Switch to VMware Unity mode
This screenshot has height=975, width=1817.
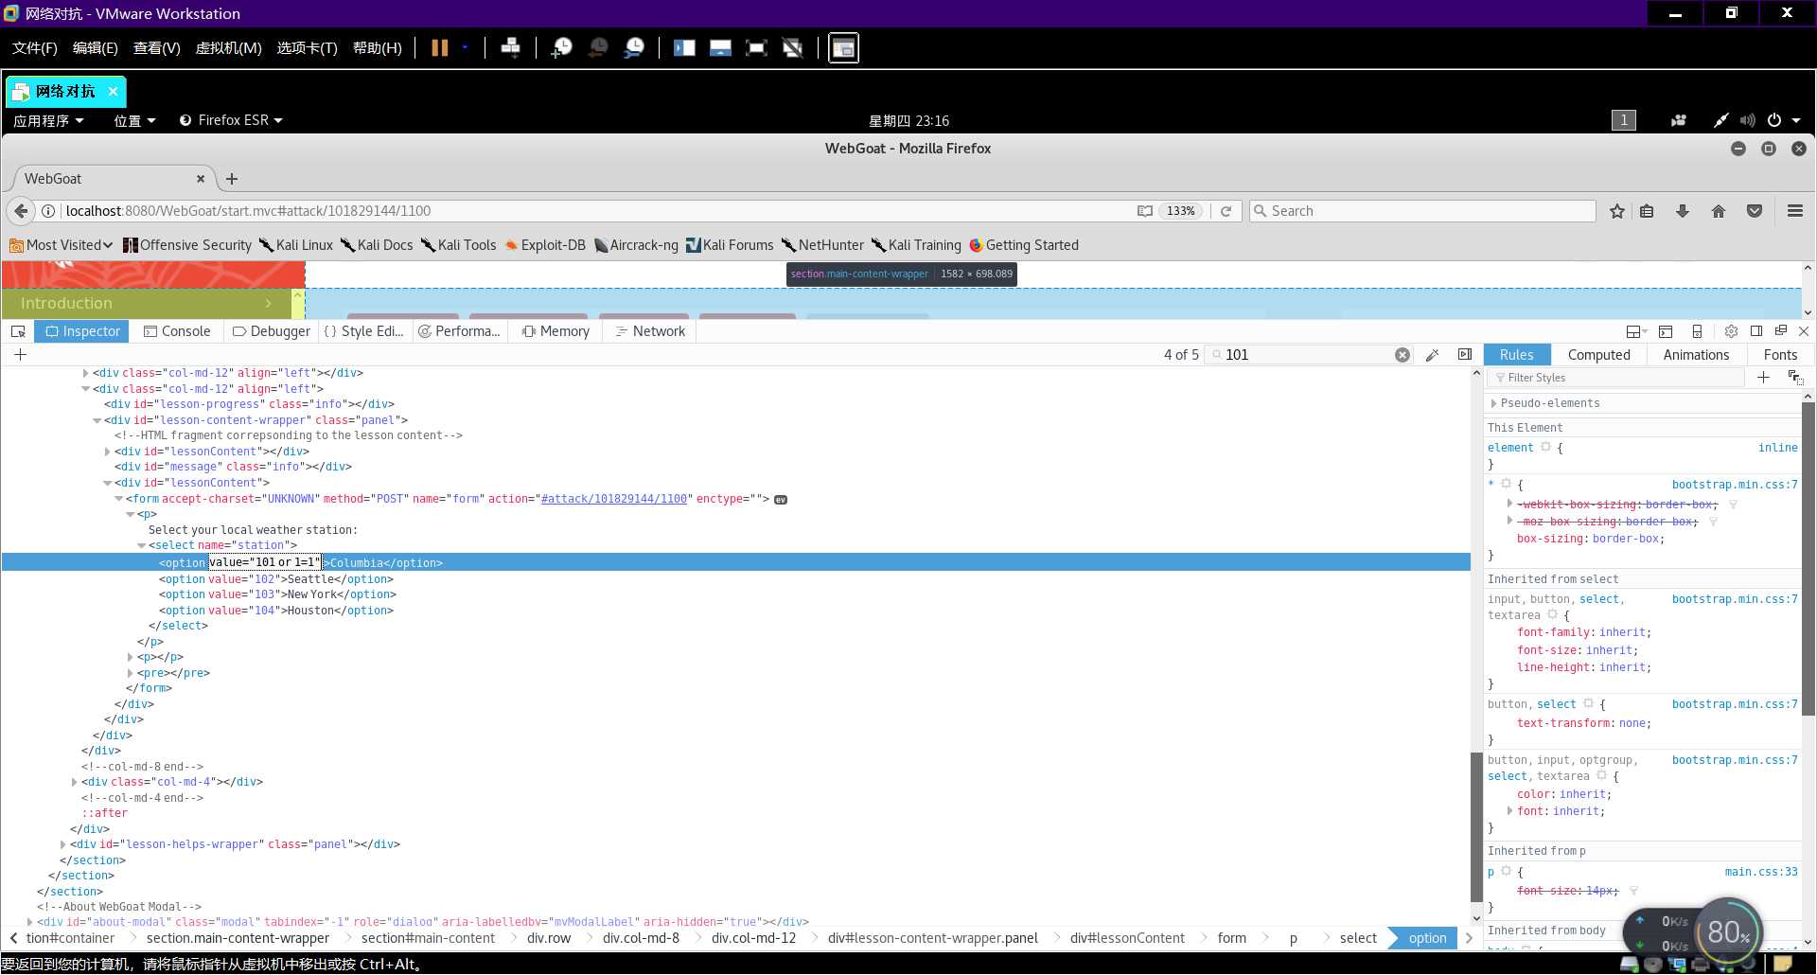(x=792, y=47)
